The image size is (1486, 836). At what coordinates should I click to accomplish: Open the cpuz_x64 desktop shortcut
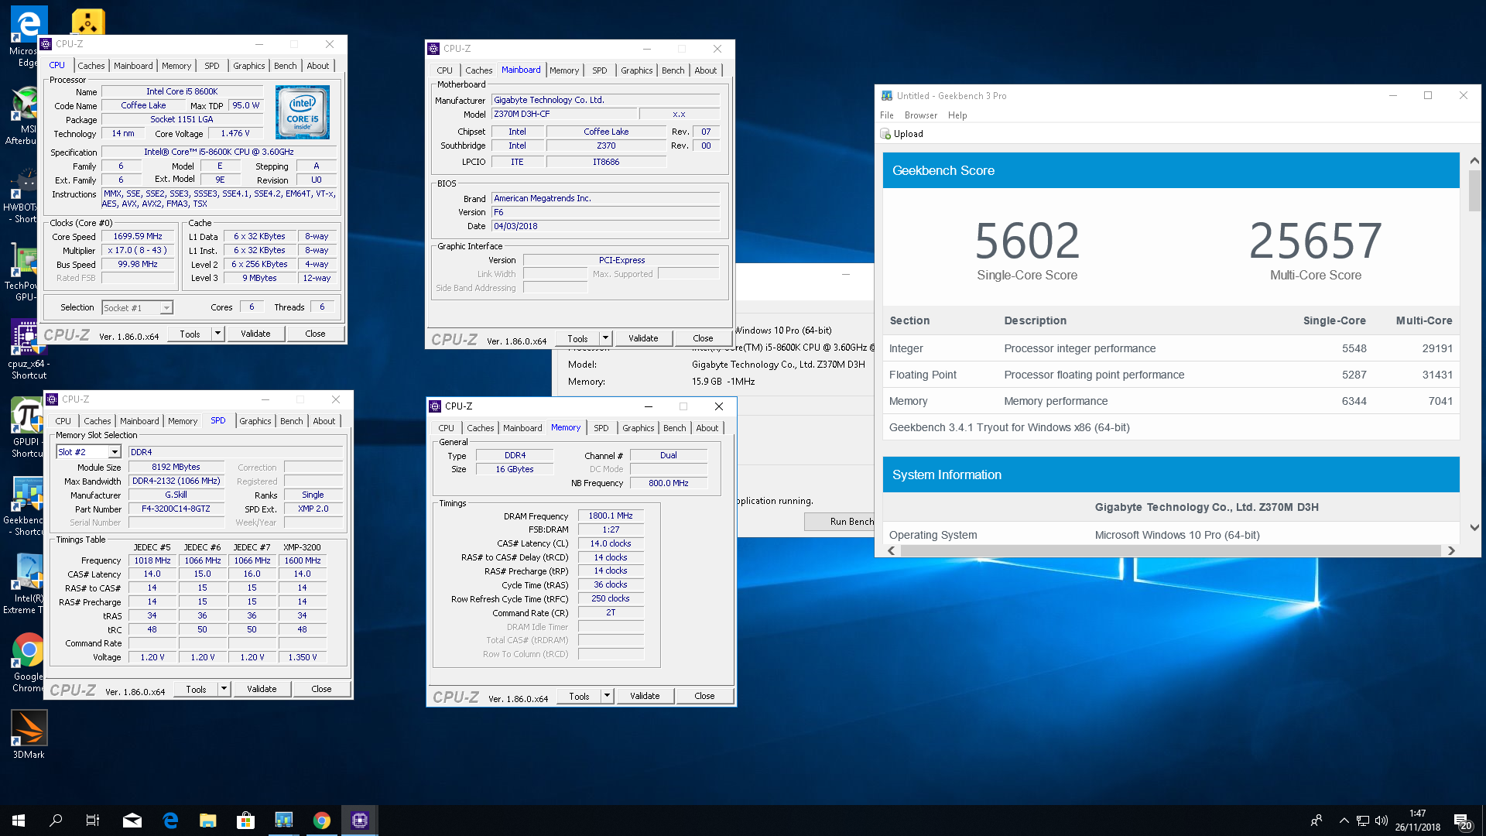tap(29, 350)
